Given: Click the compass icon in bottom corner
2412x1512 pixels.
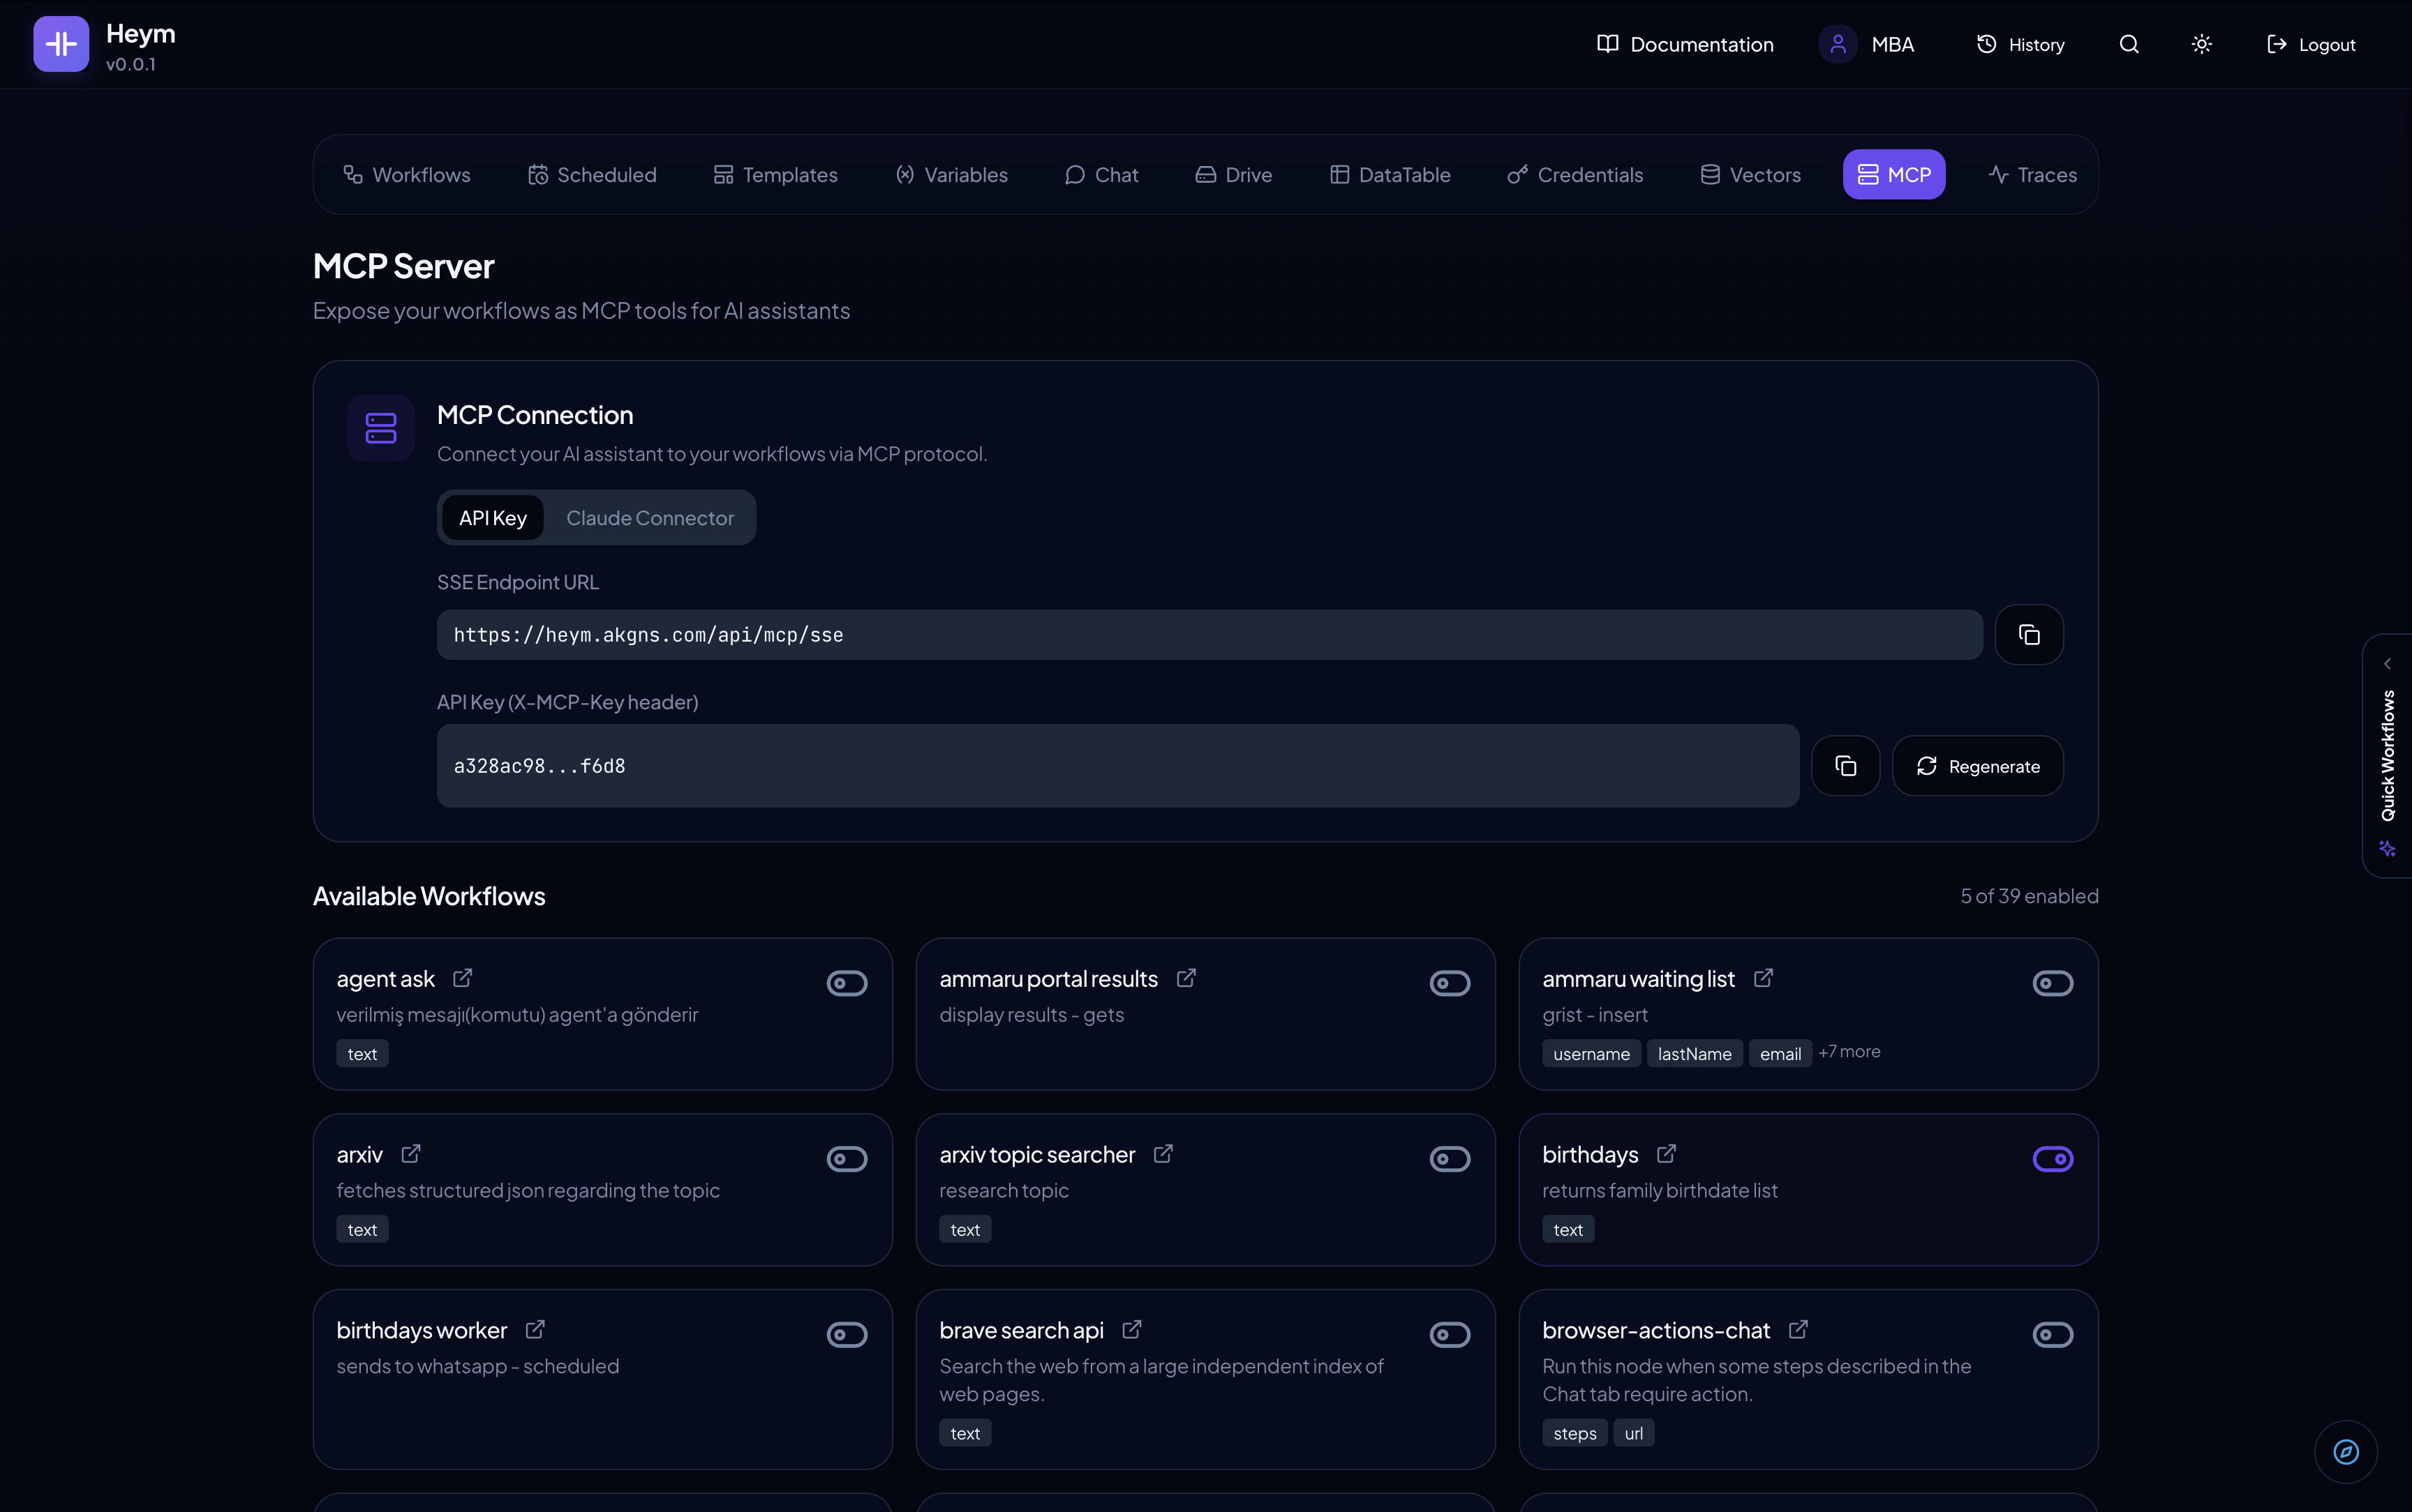Looking at the screenshot, I should coord(2345,1451).
